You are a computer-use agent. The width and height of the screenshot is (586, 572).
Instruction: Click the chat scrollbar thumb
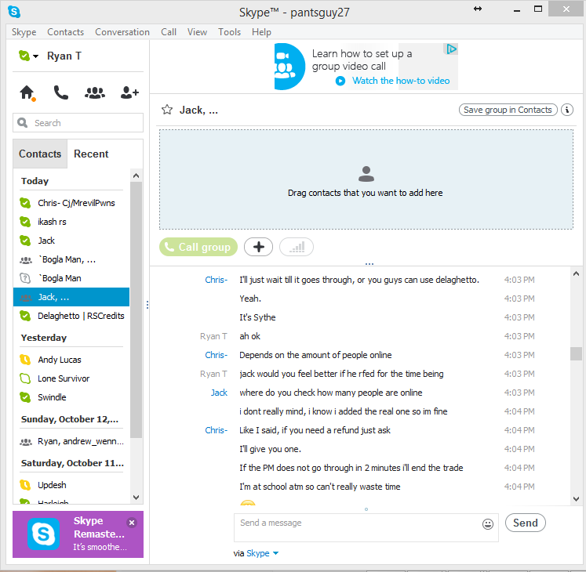[576, 353]
